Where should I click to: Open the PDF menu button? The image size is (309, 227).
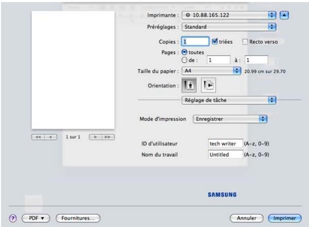coord(36,218)
